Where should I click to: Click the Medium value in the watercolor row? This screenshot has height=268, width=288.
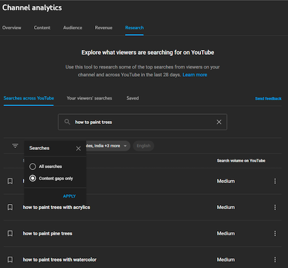point(226,259)
